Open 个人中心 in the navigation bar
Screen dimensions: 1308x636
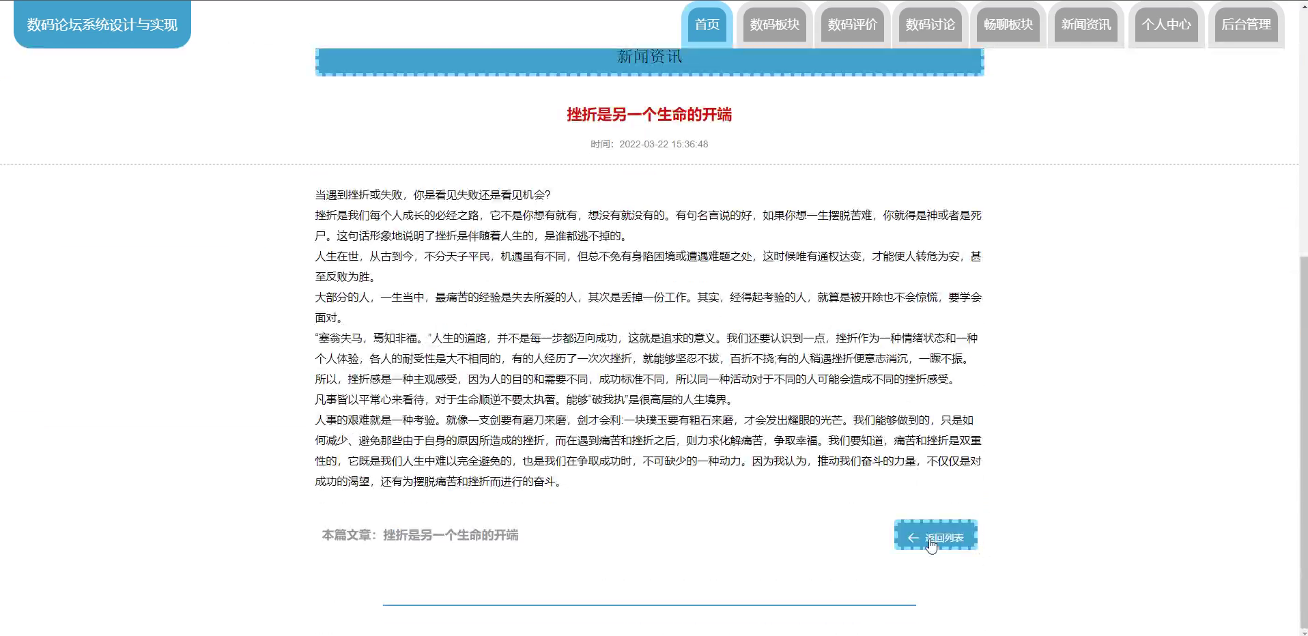[x=1166, y=25]
